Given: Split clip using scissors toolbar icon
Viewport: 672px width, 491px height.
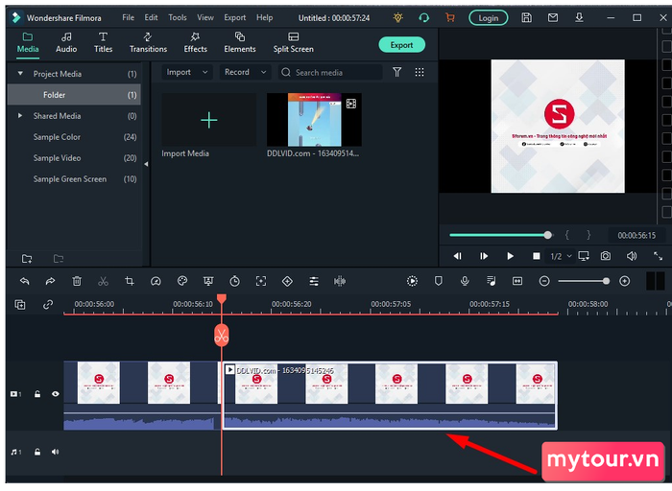Looking at the screenshot, I should (103, 281).
